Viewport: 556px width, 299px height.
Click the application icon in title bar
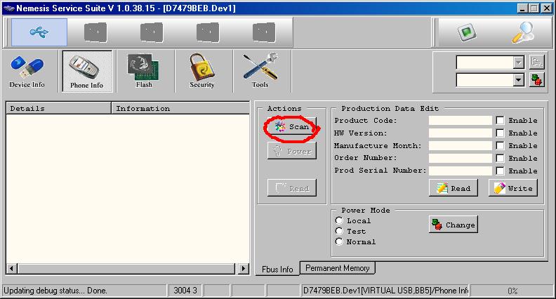(9, 8)
